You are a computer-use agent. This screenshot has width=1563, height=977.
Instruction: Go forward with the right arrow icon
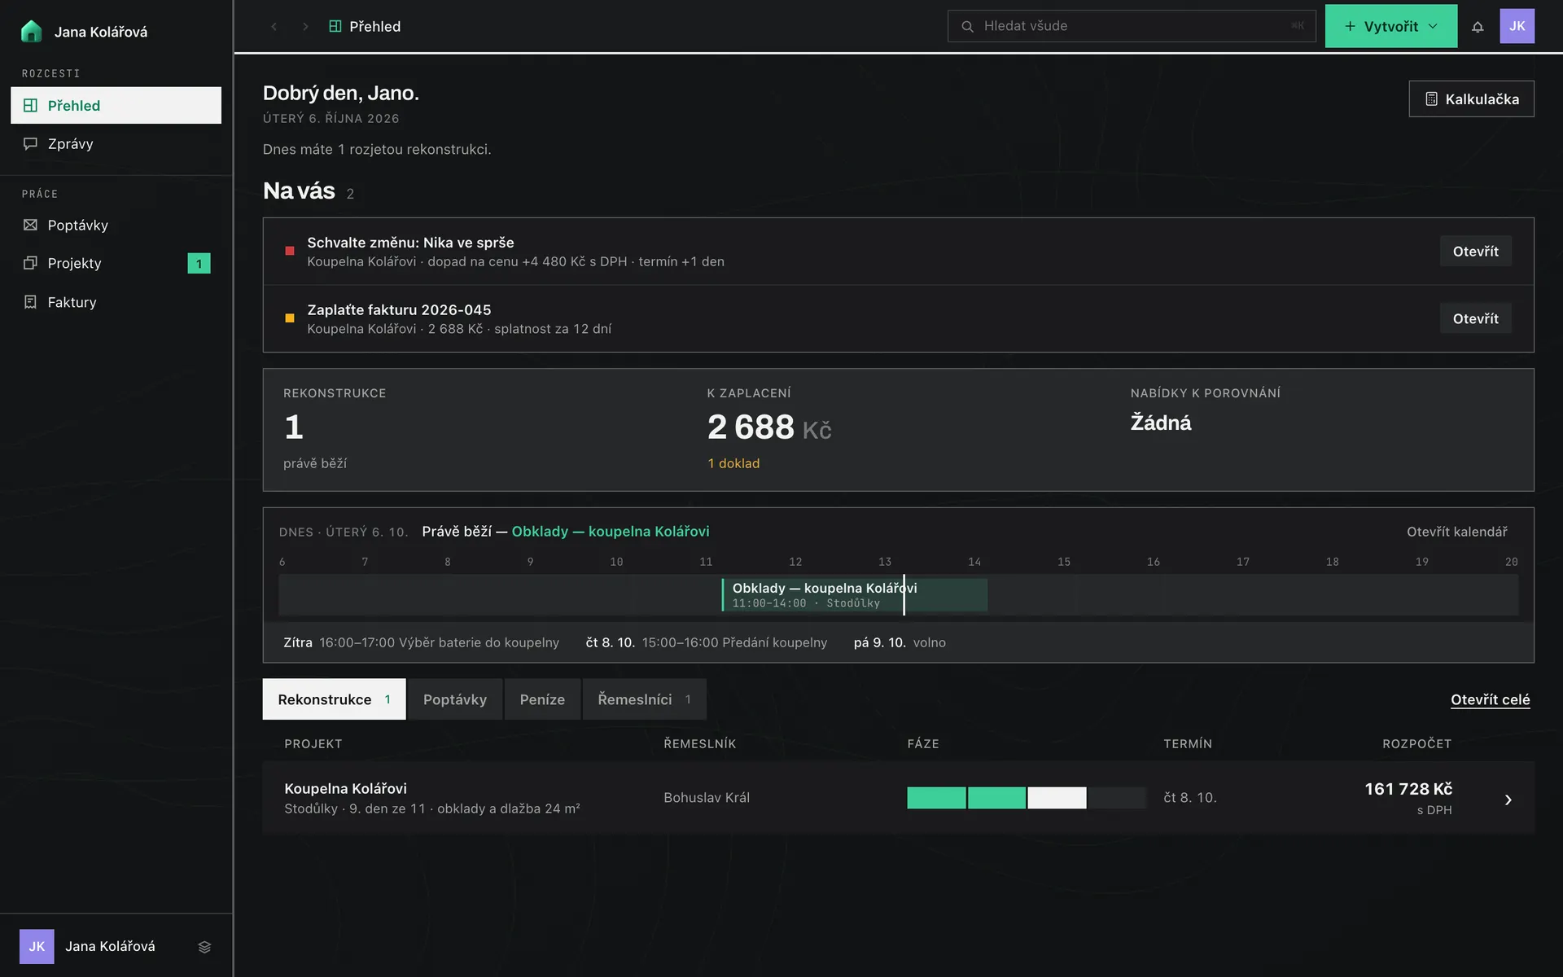tap(305, 26)
